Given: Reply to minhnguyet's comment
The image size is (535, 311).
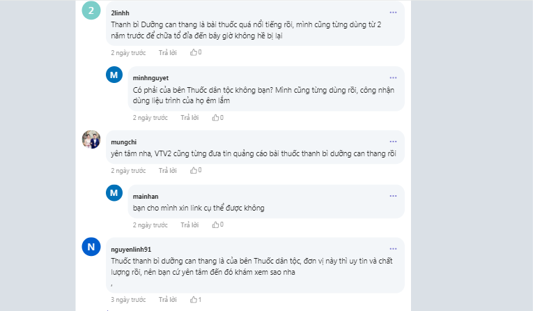Looking at the screenshot, I should (189, 118).
